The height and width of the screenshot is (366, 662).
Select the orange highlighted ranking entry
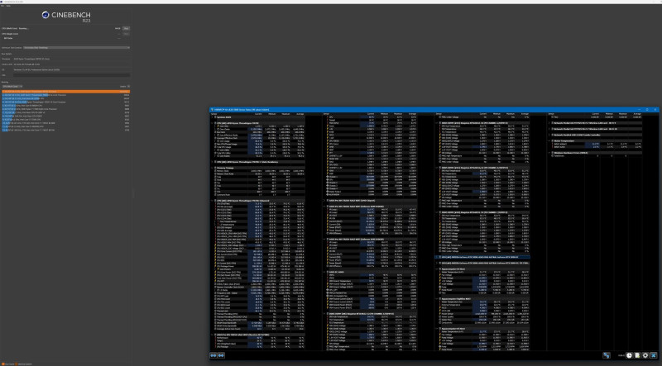(x=66, y=92)
